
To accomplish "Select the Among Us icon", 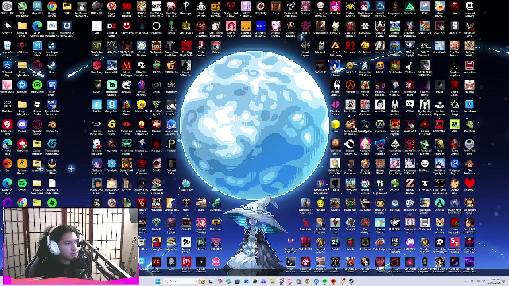I will [156, 244].
